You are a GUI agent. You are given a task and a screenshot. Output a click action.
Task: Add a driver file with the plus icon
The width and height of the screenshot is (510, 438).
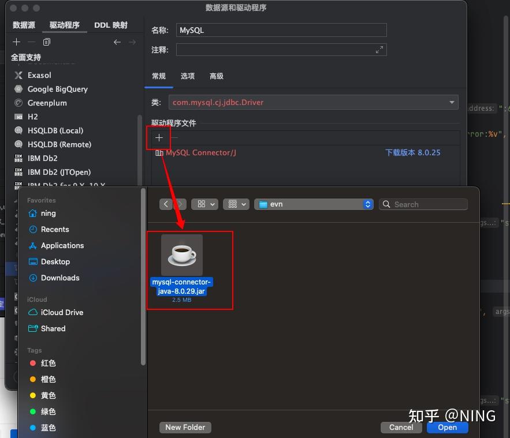tap(158, 138)
